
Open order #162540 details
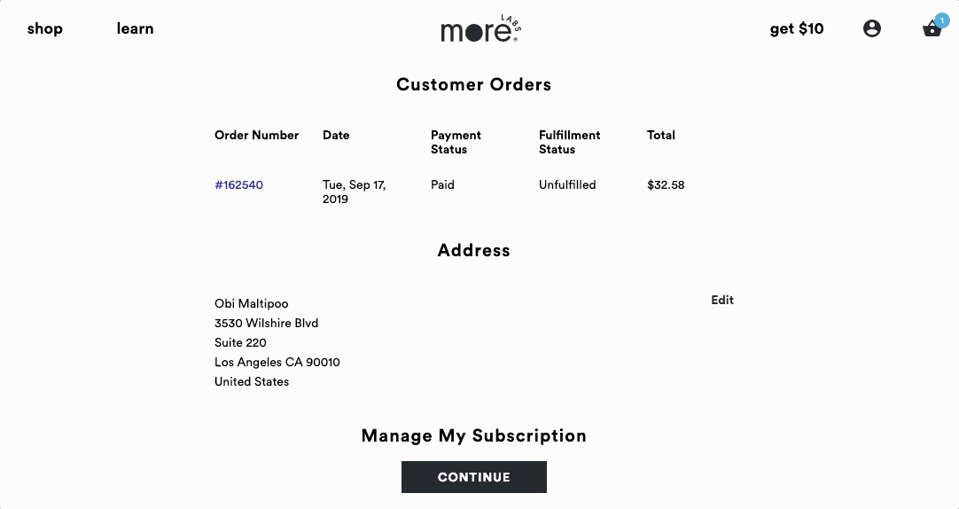pyautogui.click(x=238, y=185)
